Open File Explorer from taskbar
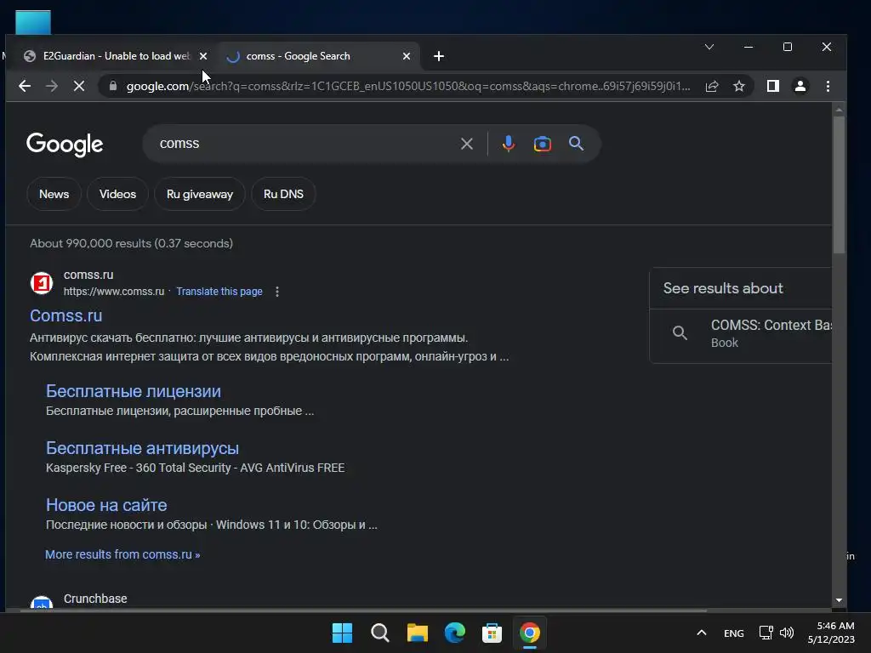The image size is (871, 653). pos(417,633)
